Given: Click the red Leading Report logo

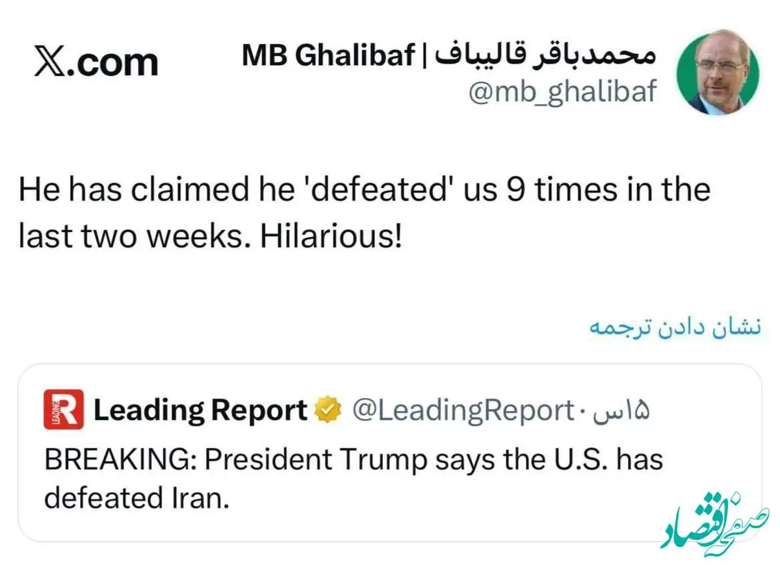Looking at the screenshot, I should (x=64, y=410).
